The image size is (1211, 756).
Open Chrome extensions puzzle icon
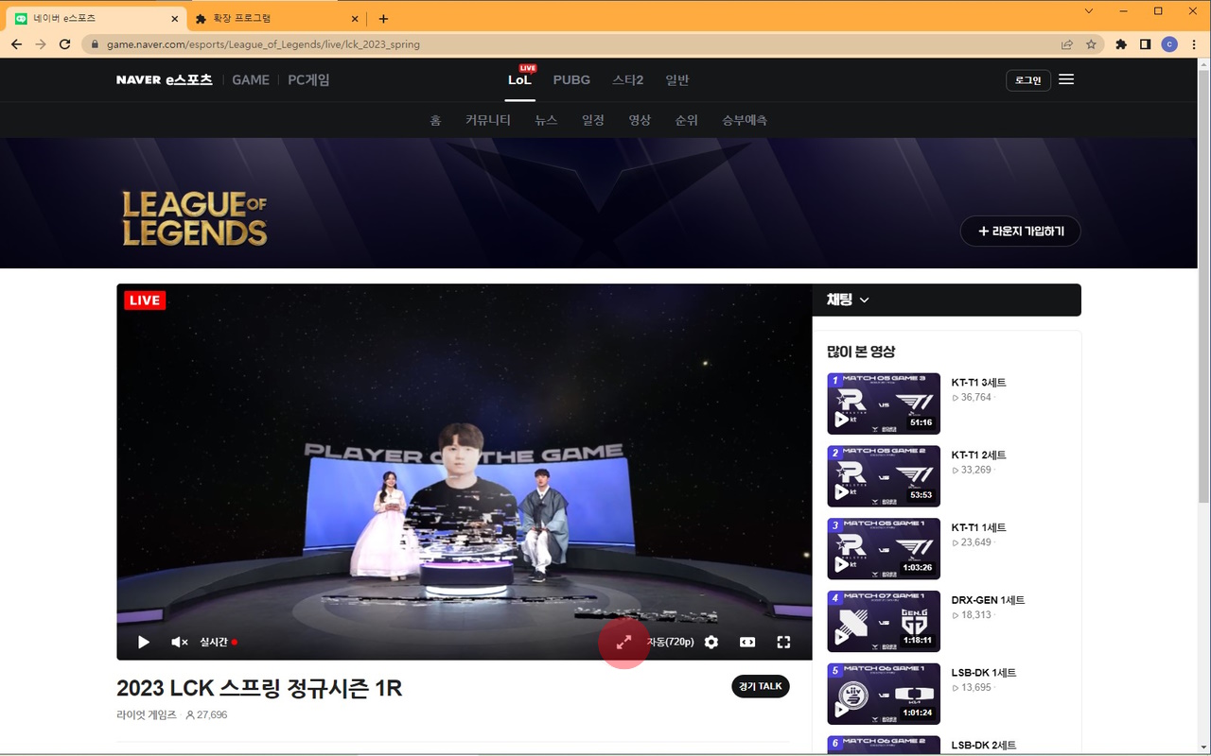pos(1121,44)
